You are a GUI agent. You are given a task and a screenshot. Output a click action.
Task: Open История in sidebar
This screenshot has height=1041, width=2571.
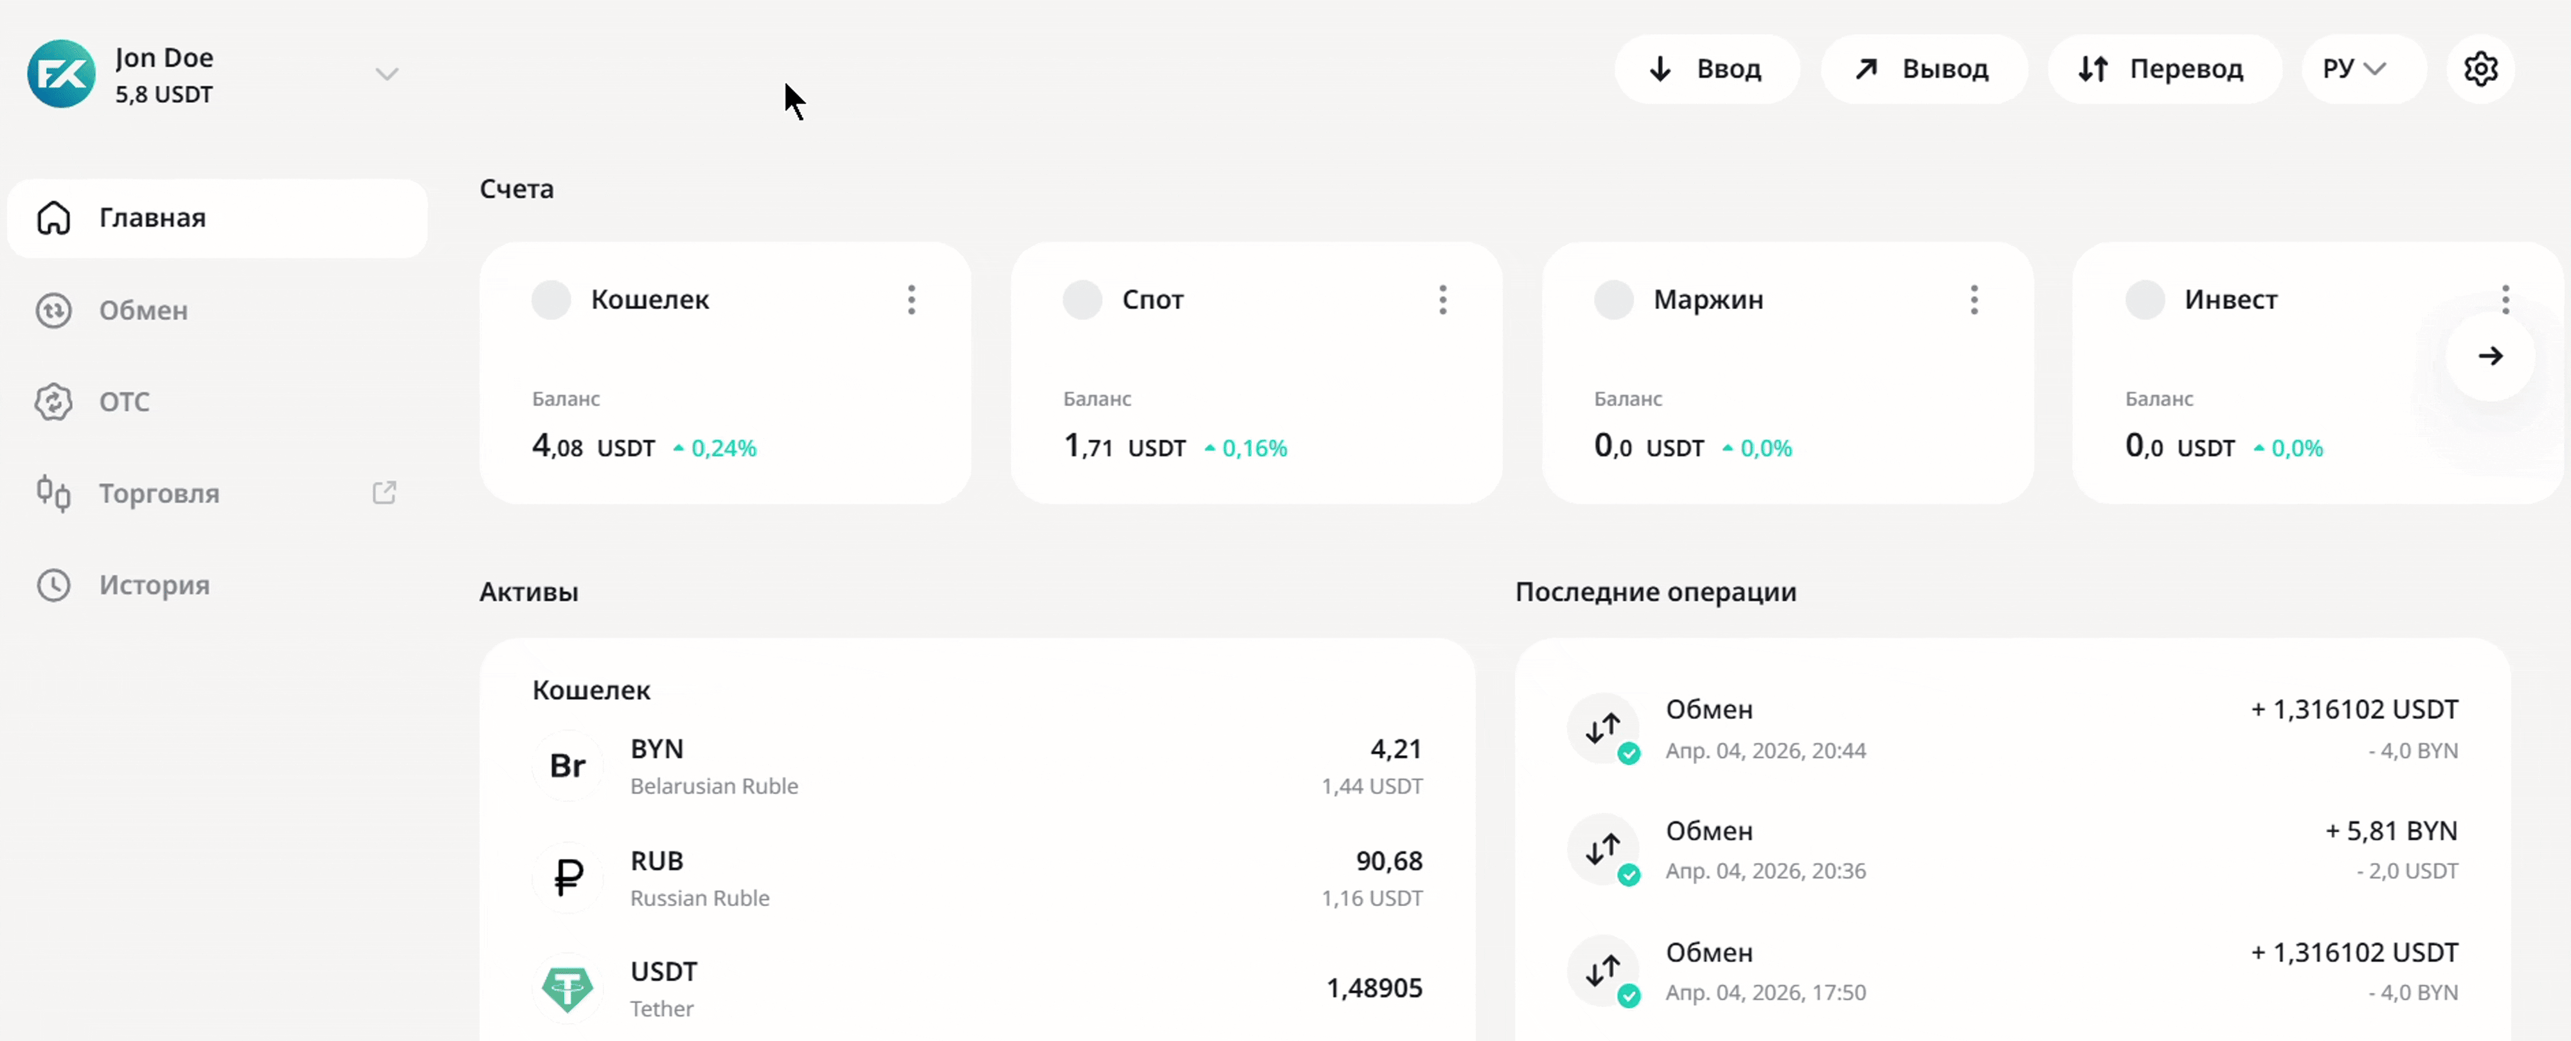(153, 585)
